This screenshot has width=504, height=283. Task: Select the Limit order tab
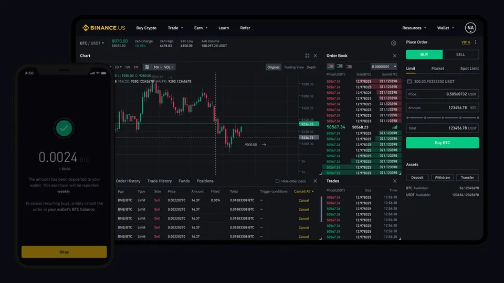pos(411,68)
